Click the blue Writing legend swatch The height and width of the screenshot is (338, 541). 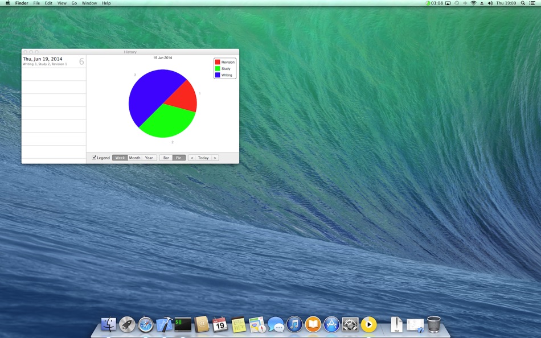click(x=218, y=75)
